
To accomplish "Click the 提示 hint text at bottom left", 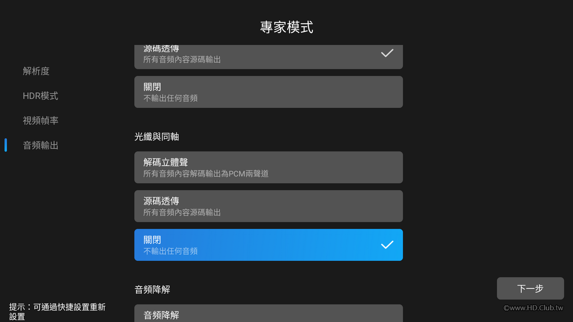I will 57,312.
